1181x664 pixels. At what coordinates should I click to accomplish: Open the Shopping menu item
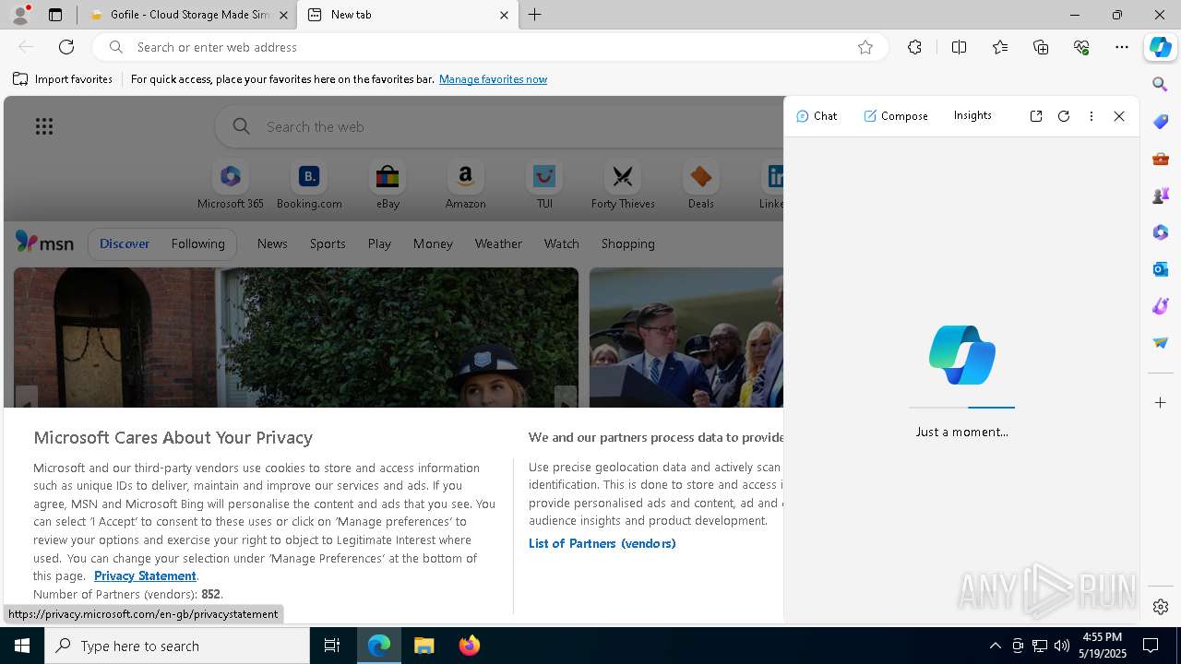coord(627,243)
